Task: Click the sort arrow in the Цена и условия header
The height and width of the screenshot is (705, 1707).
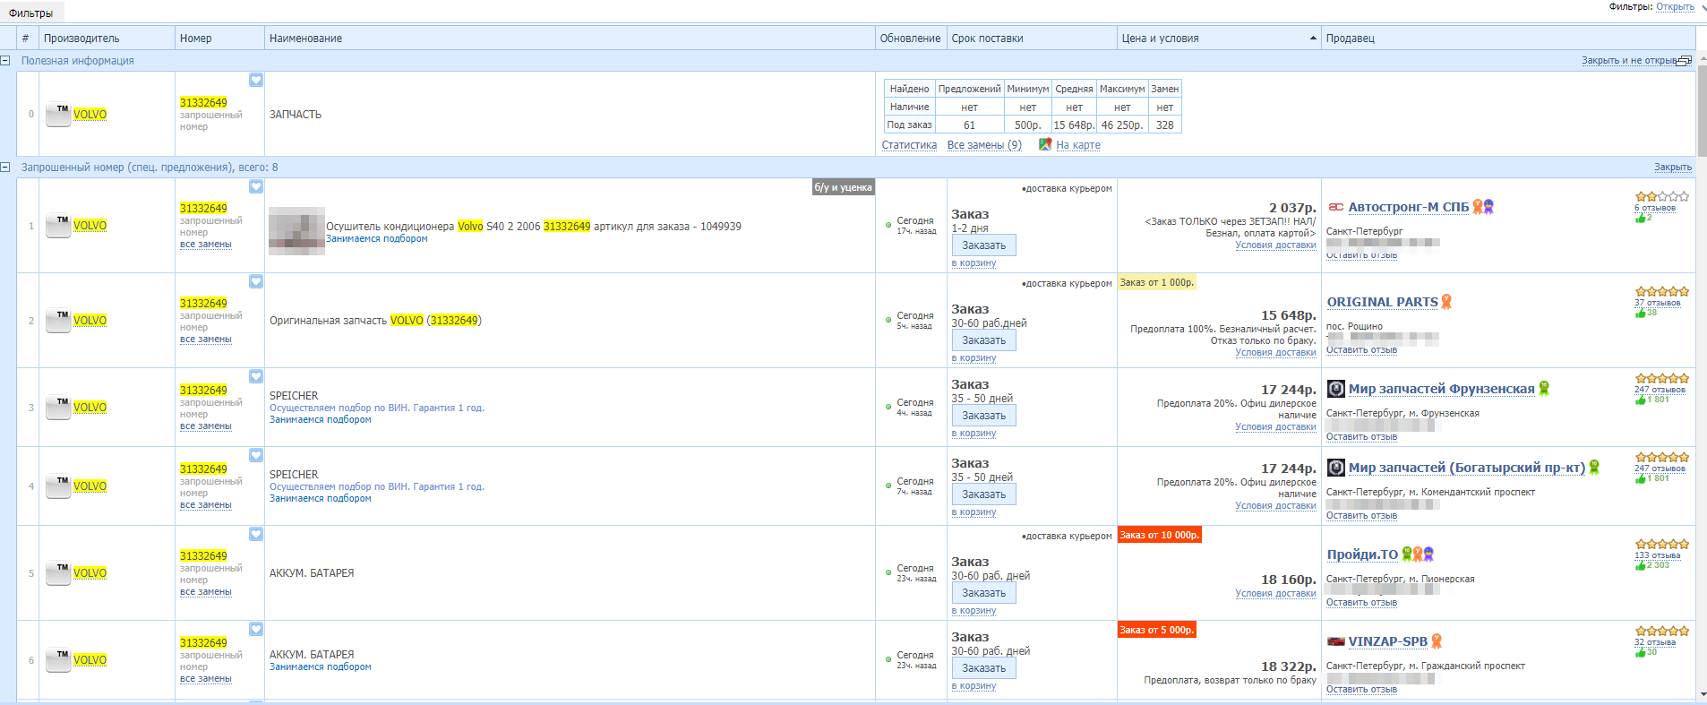Action: [x=1313, y=39]
